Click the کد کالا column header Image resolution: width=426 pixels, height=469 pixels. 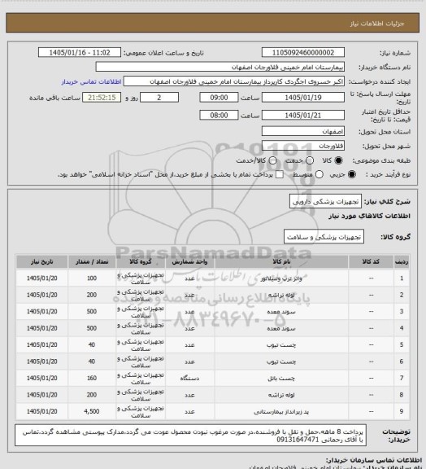[371, 261]
